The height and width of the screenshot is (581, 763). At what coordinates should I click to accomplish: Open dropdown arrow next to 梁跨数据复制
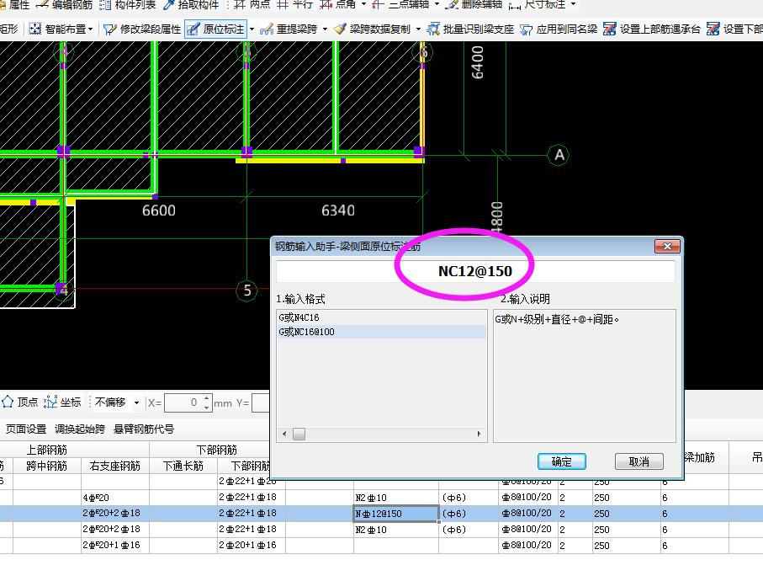(x=418, y=29)
